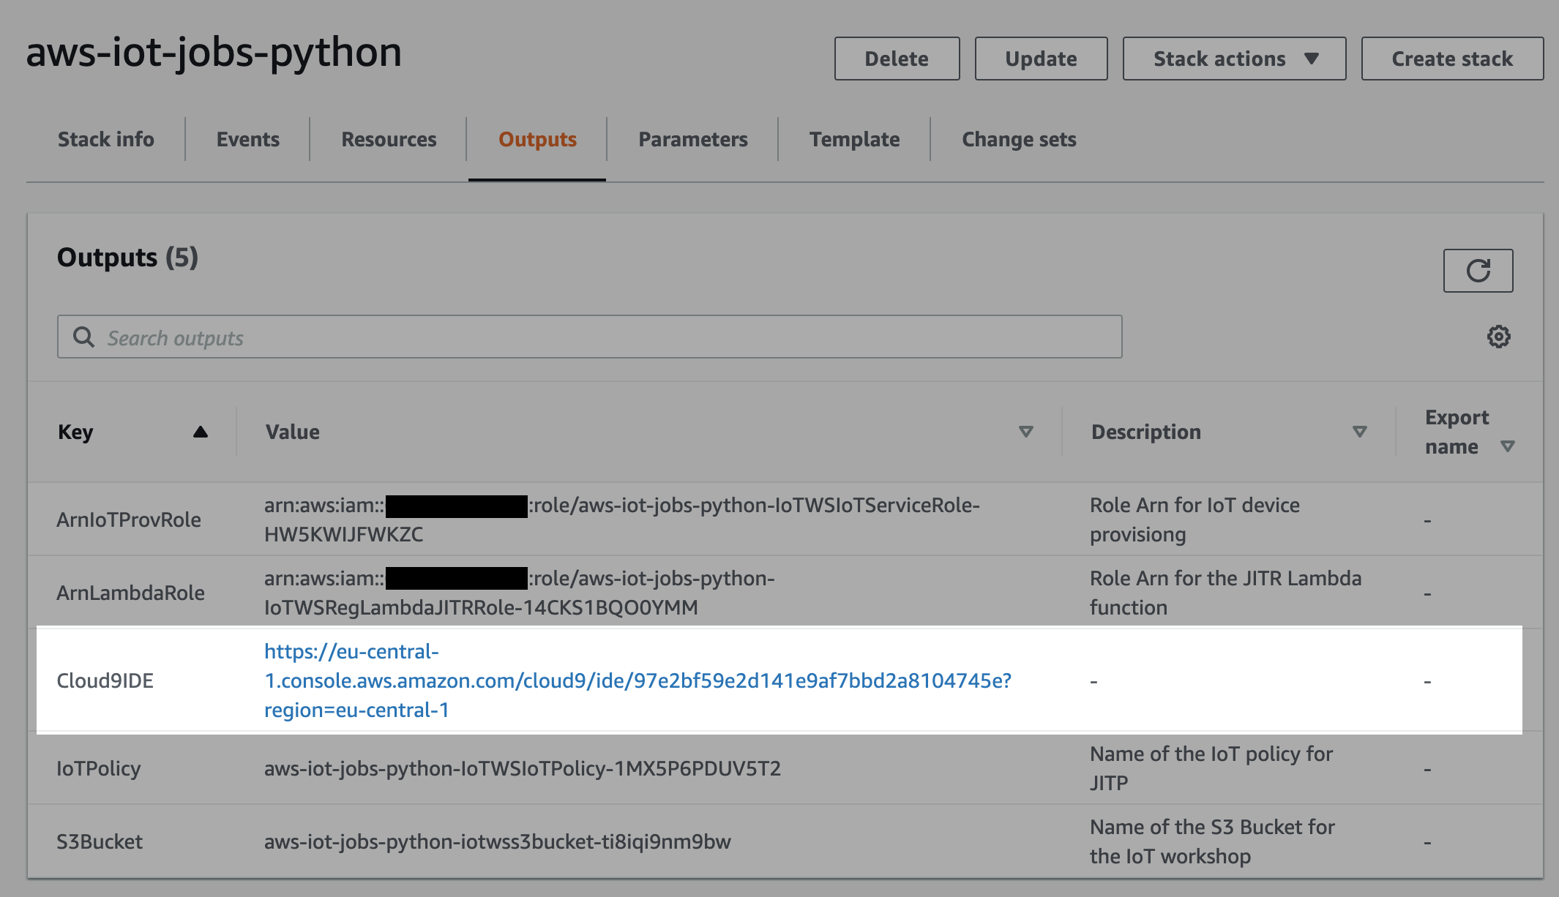View the Template tab
This screenshot has height=897, width=1559.
pos(854,139)
